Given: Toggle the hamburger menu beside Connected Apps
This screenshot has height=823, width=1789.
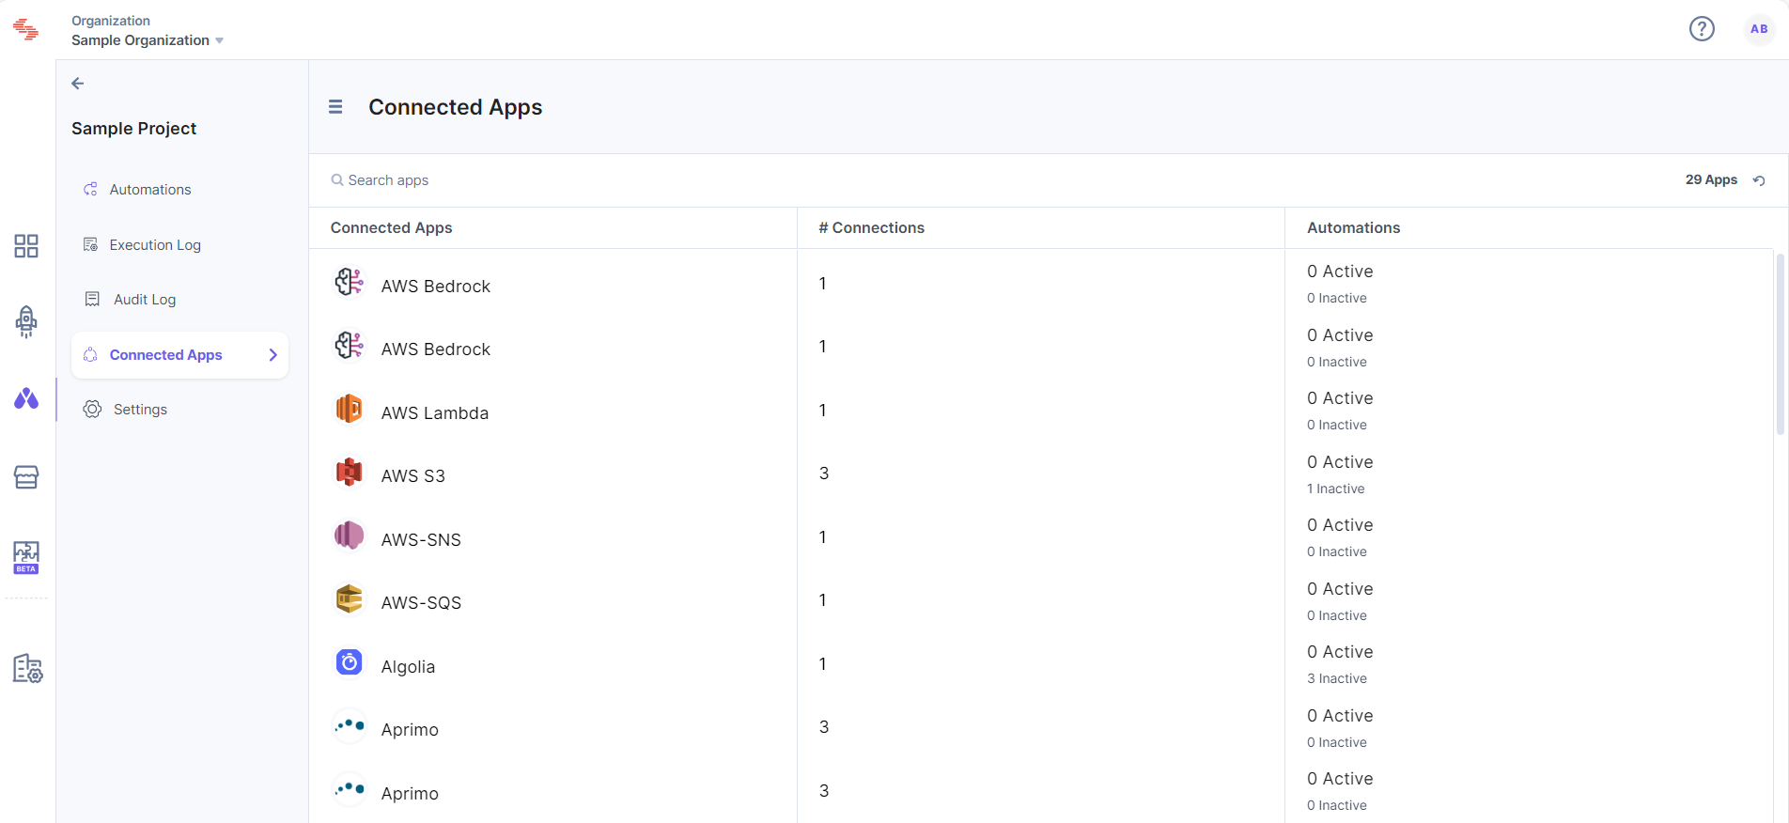Looking at the screenshot, I should click(335, 107).
